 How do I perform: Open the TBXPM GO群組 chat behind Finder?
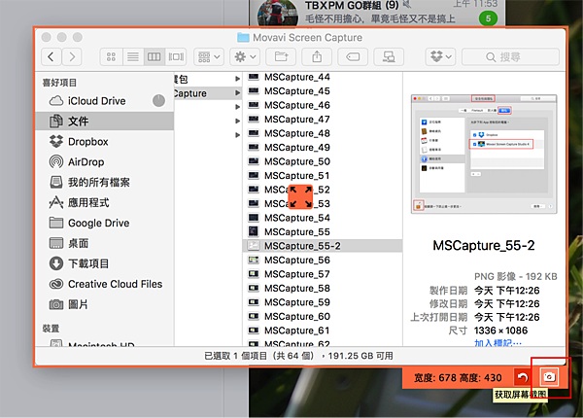point(377,13)
